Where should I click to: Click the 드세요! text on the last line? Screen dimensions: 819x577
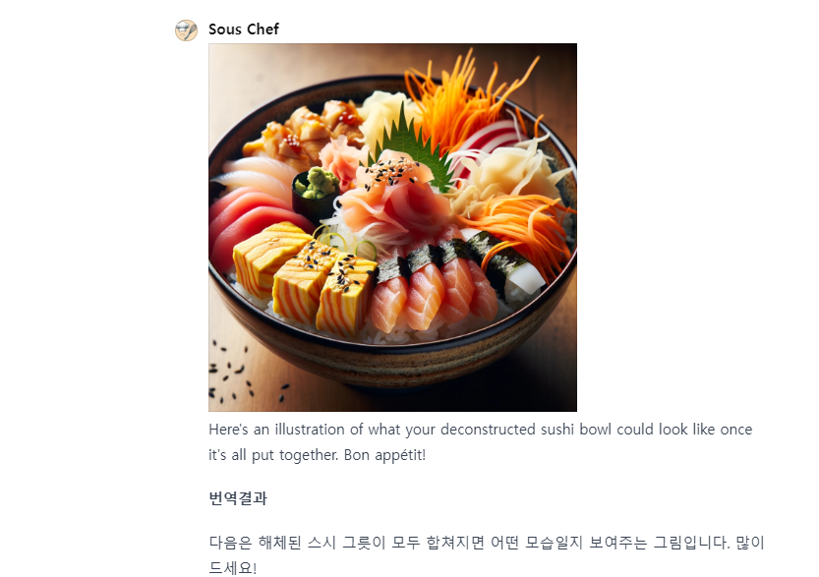(233, 567)
